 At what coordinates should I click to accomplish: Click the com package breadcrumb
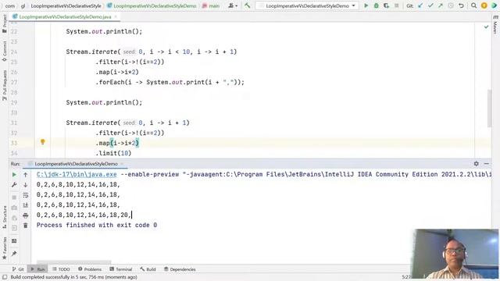pyautogui.click(x=10, y=5)
